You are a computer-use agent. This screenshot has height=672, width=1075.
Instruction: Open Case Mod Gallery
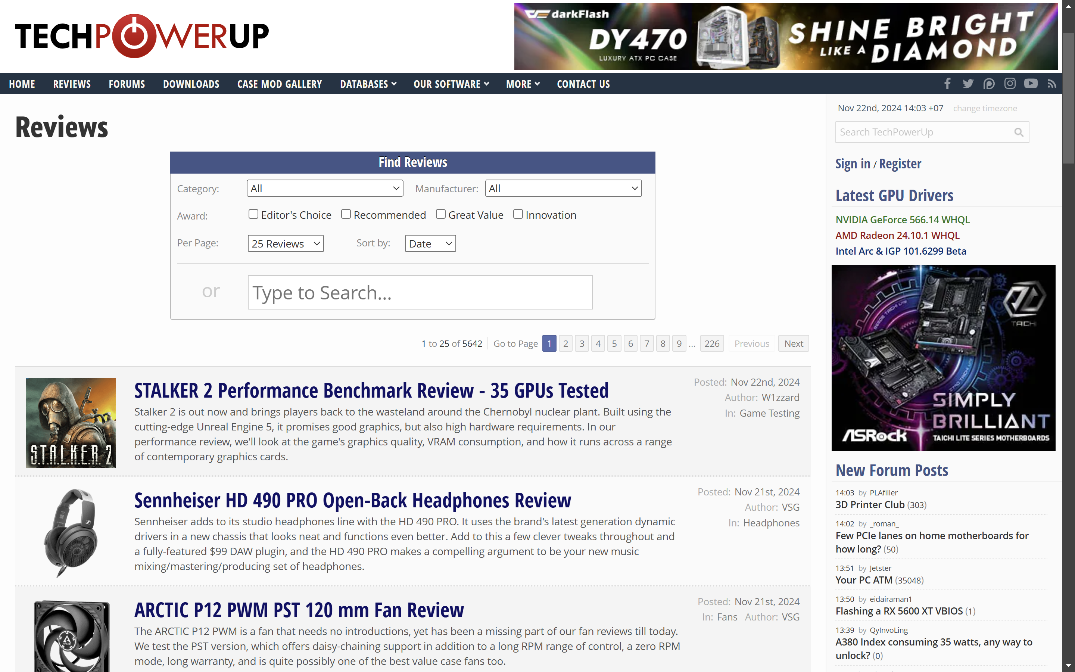pos(280,84)
